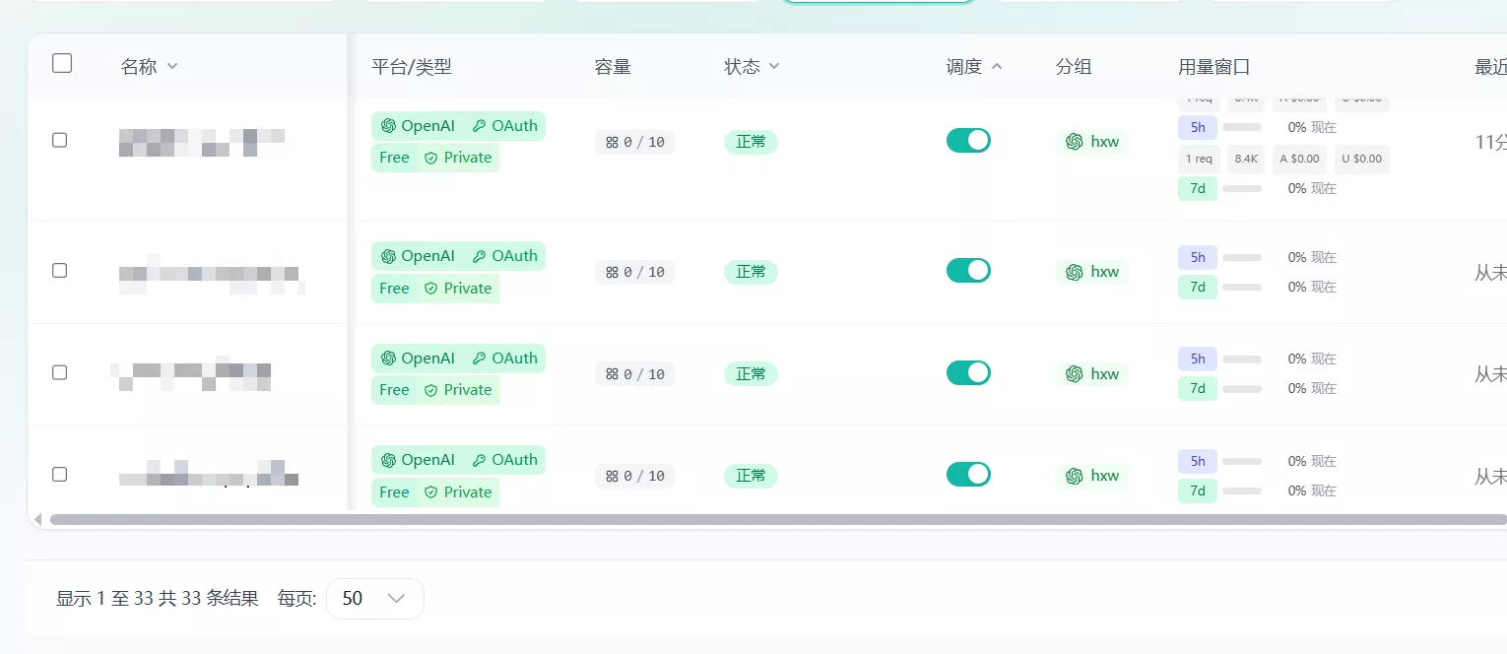Click the capacity grid icon before 0 / 10

(x=610, y=142)
